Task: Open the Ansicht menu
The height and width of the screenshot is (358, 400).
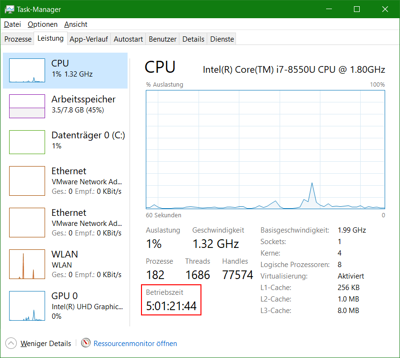Action: (x=75, y=24)
